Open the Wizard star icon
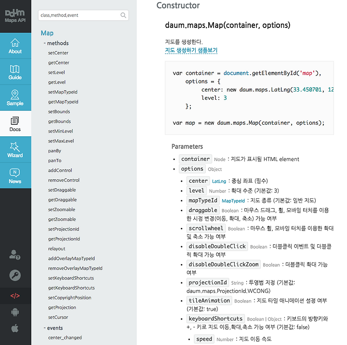The width and height of the screenshot is (347, 345). [14, 146]
